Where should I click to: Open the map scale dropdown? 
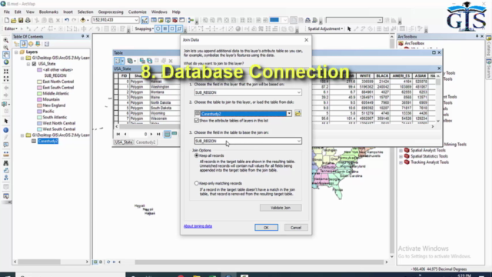pyautogui.click(x=136, y=20)
